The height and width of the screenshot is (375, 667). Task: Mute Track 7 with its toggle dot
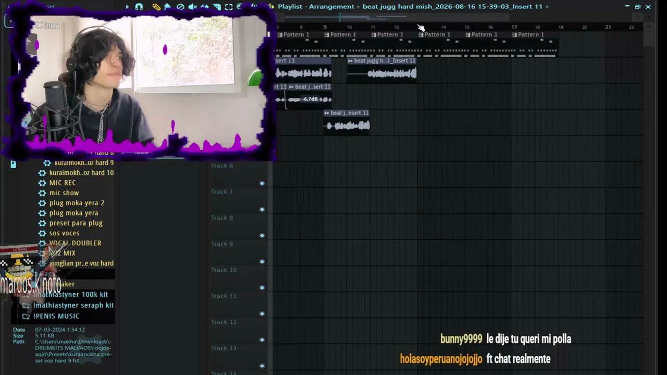[x=262, y=209]
